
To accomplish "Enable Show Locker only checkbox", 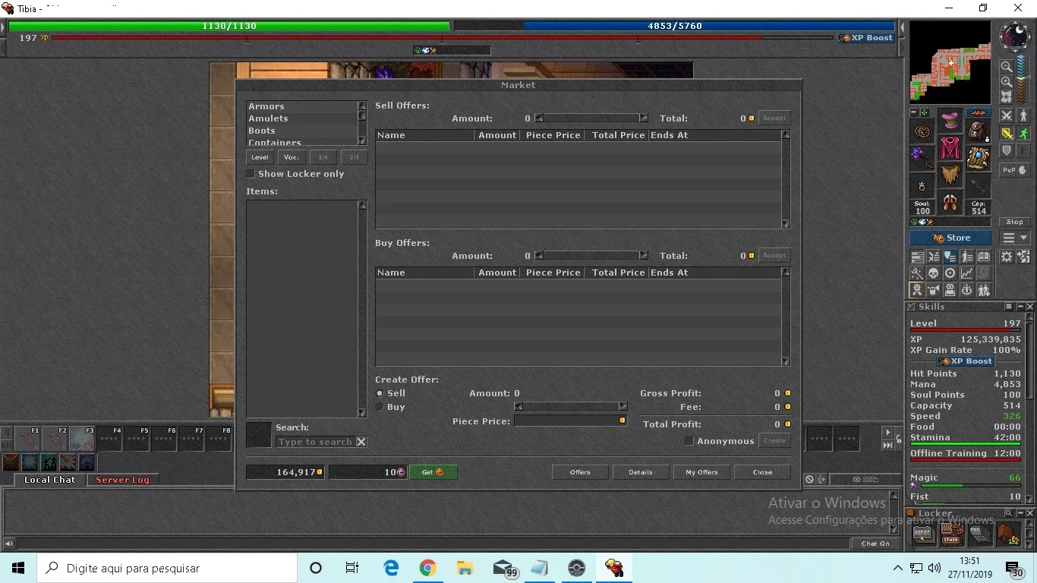I will [x=251, y=174].
